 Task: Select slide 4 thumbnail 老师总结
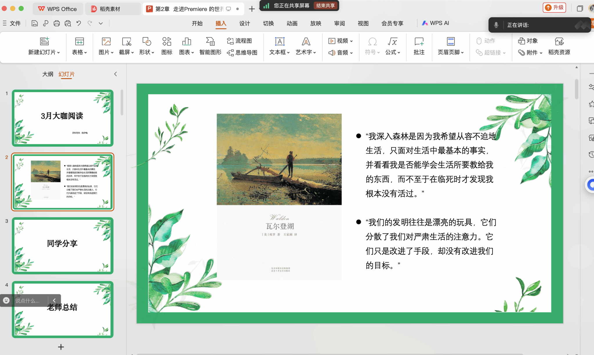(63, 310)
